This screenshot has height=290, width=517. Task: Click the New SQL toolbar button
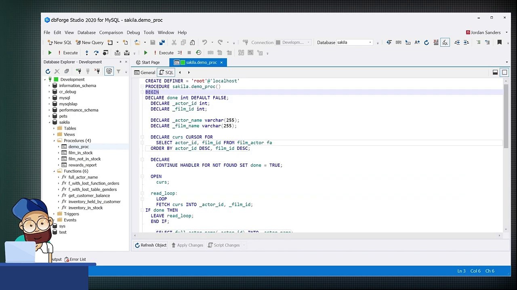pyautogui.click(x=59, y=42)
